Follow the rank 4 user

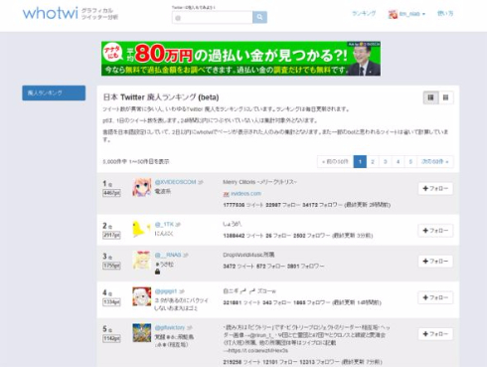[x=435, y=297]
